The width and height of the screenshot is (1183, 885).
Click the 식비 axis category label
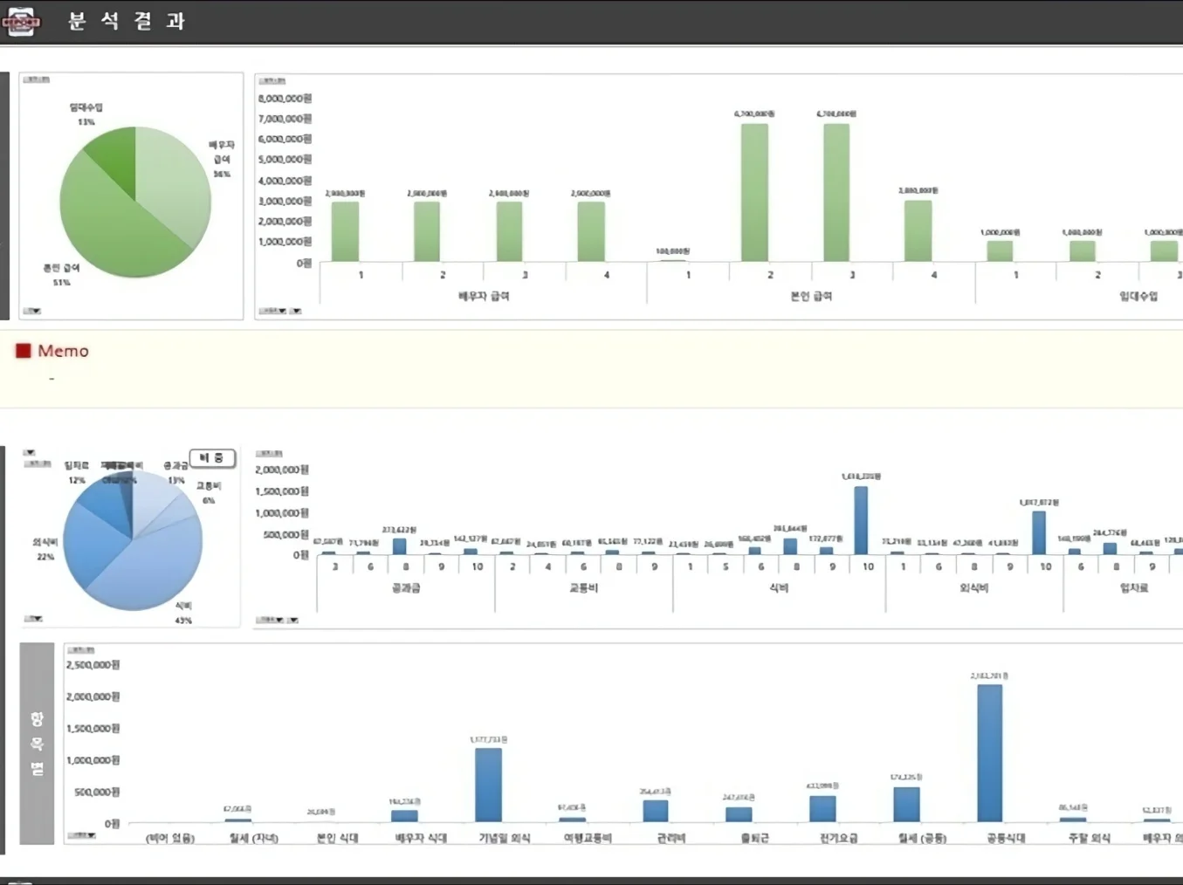coord(779,588)
